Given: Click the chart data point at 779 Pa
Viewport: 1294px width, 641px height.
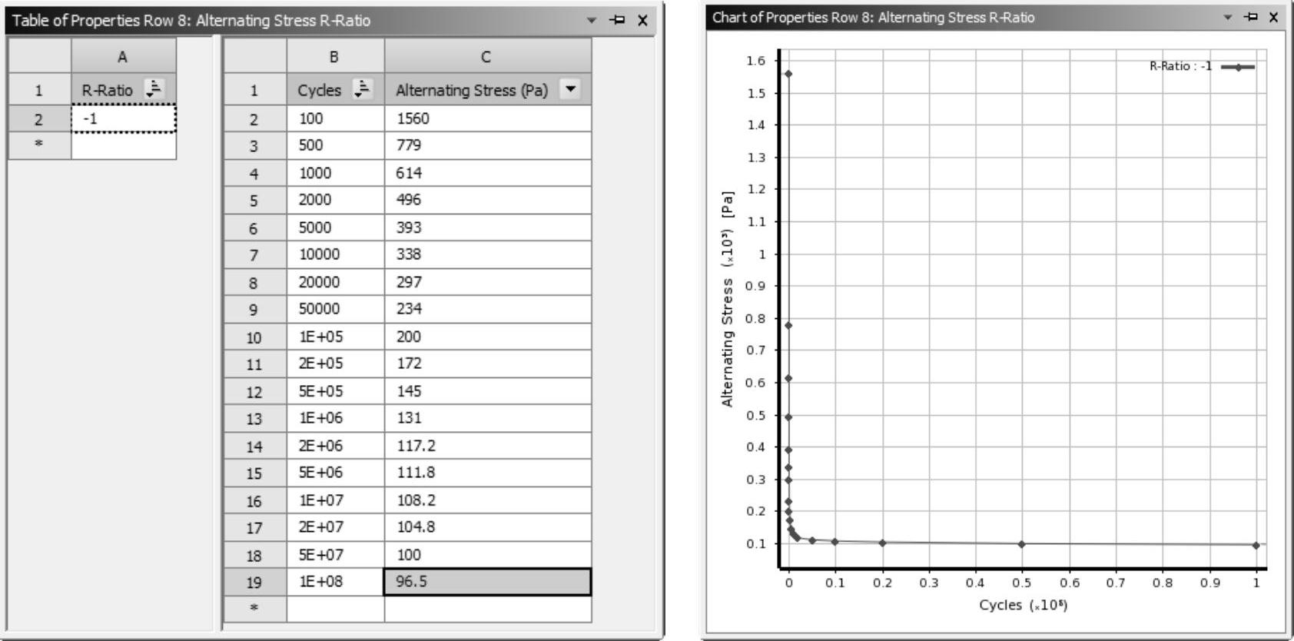Looking at the screenshot, I should click(788, 325).
